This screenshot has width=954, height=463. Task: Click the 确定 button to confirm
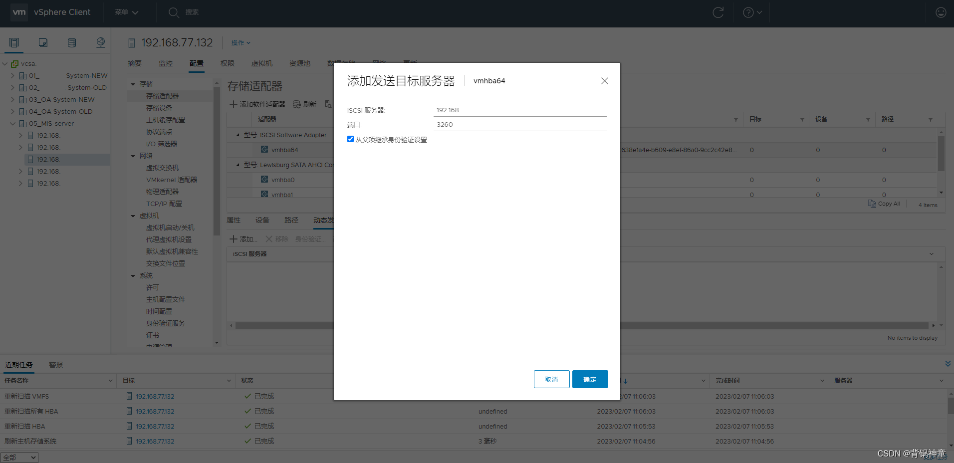click(590, 379)
